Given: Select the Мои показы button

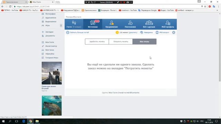Looking at the screenshot, I should tap(144, 42).
